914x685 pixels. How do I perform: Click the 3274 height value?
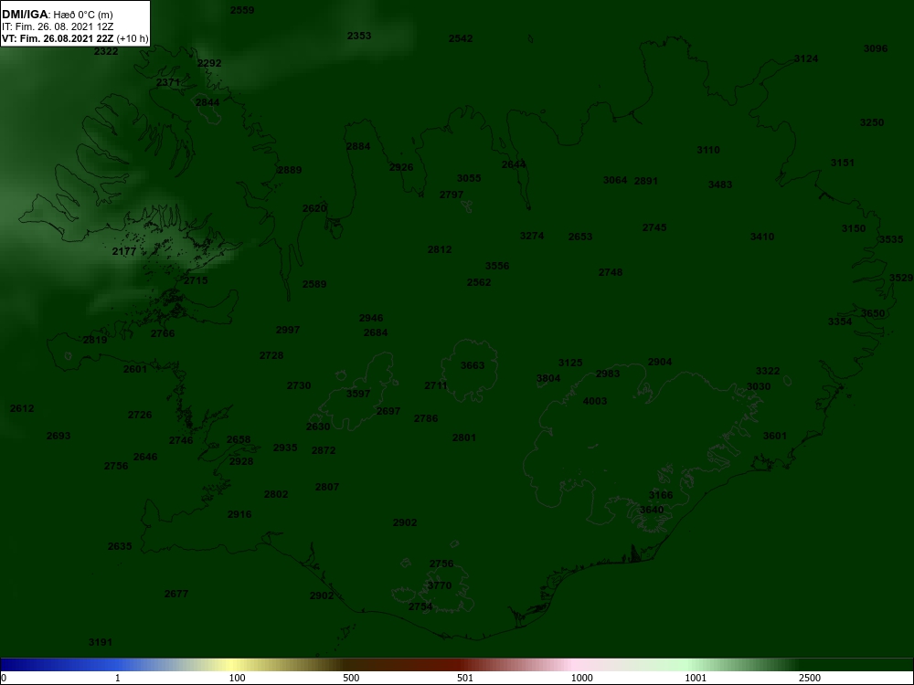click(532, 236)
